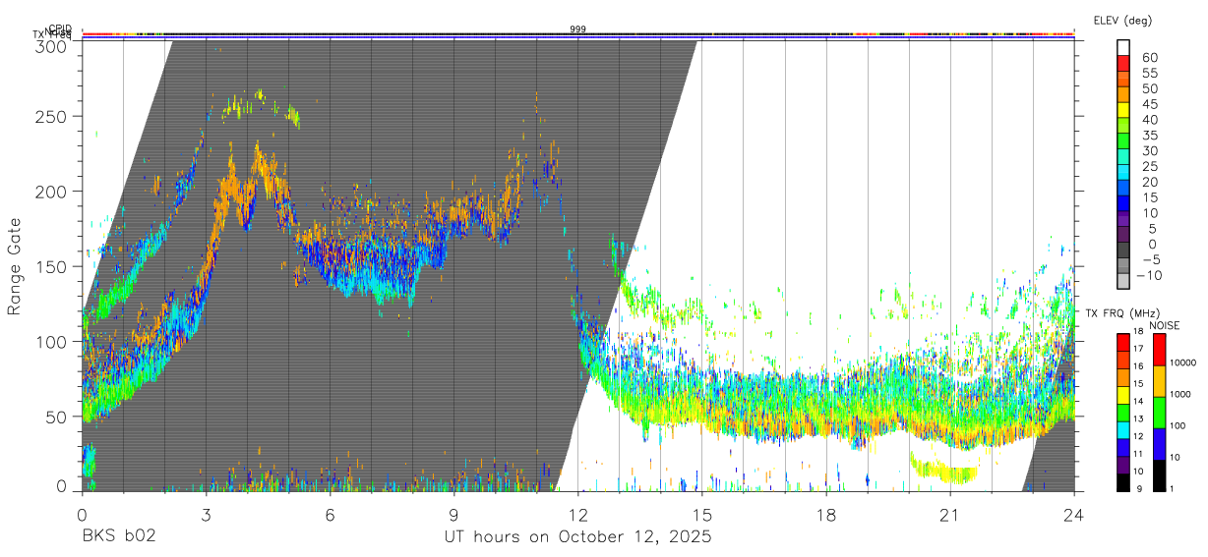Click the black bottom segment of TX FRQ bar
The height and width of the screenshot is (557, 1208).
pyautogui.click(x=1123, y=482)
